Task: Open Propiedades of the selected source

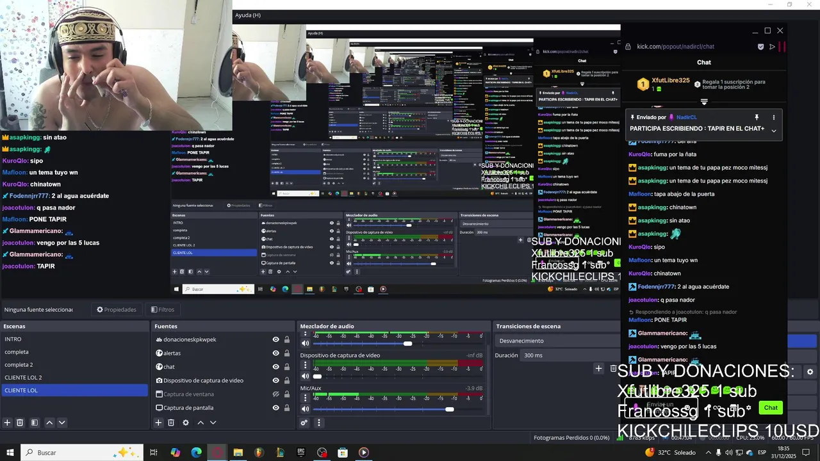Action: coord(117,309)
